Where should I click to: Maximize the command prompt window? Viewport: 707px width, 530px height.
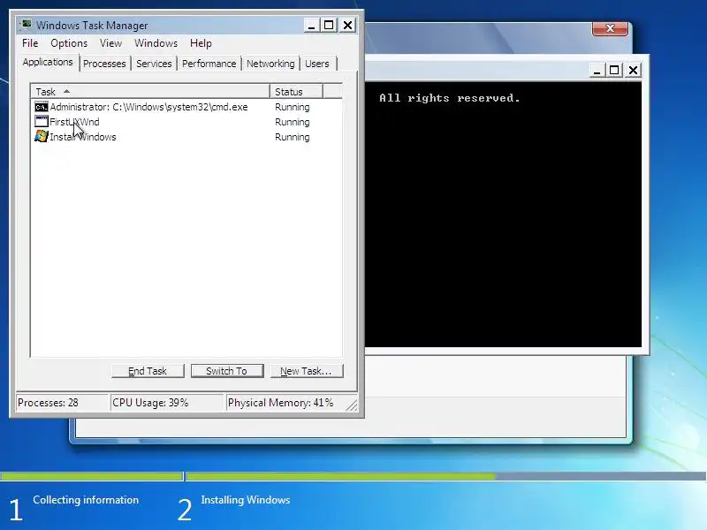point(614,71)
